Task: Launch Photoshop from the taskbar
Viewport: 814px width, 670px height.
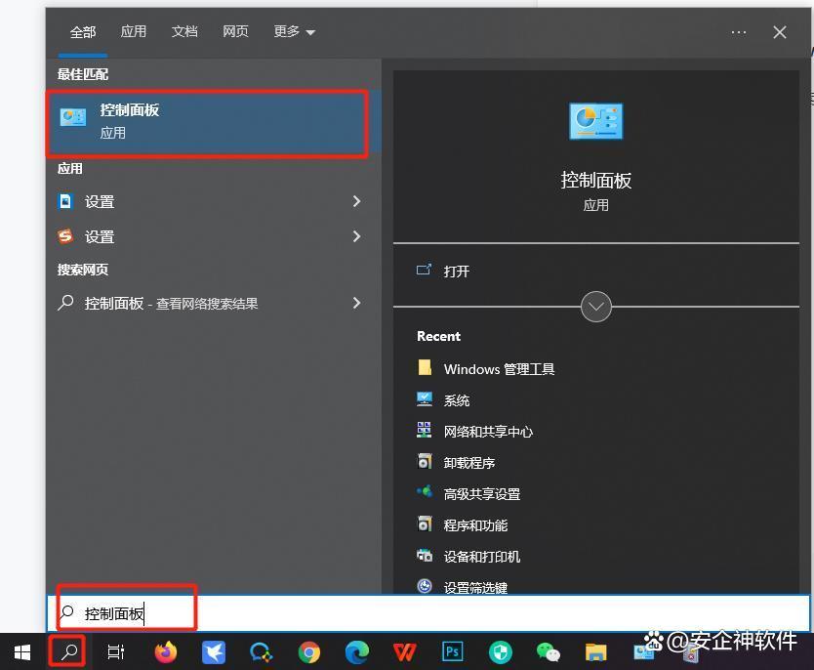Action: pyautogui.click(x=453, y=651)
